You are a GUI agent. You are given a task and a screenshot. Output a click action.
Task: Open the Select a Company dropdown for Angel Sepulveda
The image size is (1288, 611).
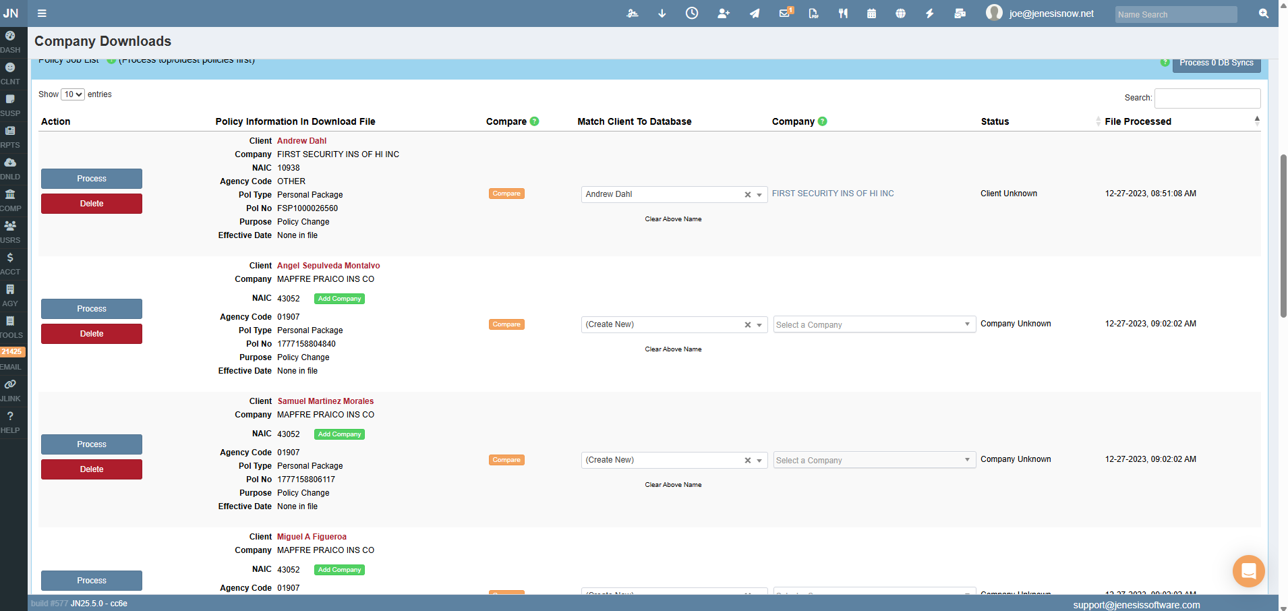[x=873, y=324]
